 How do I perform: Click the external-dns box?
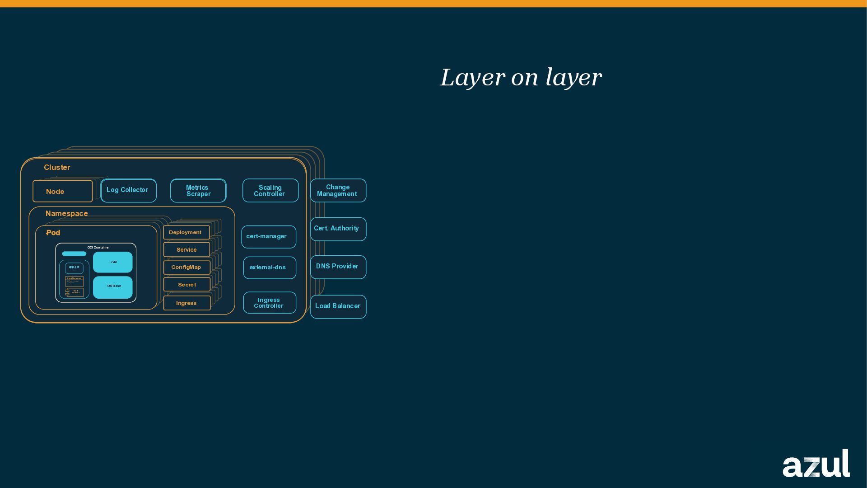[x=269, y=267]
